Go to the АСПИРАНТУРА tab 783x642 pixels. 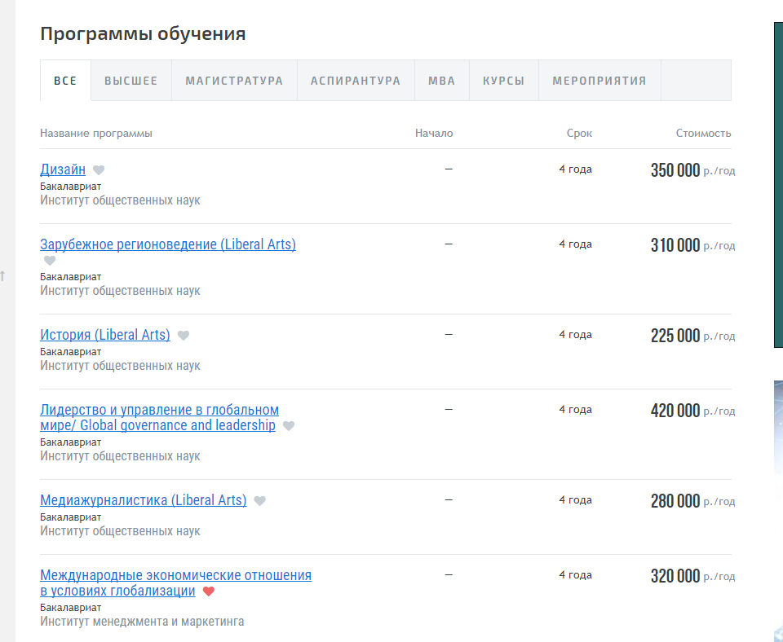(x=356, y=81)
